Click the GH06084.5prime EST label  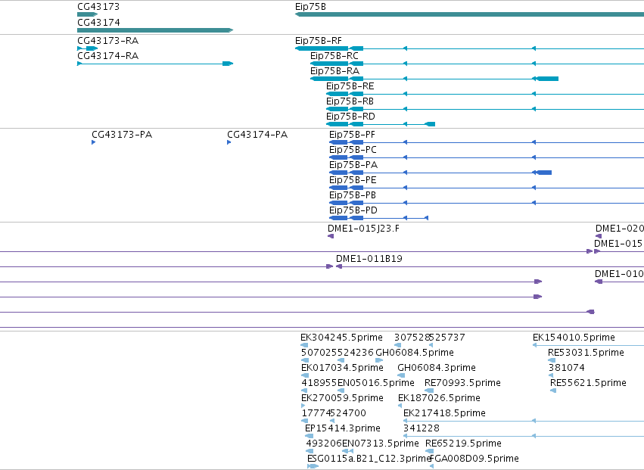pyautogui.click(x=415, y=353)
